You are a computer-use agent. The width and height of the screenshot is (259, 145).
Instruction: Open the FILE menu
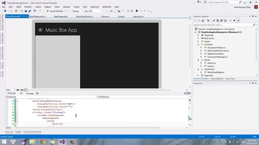coord(4,7)
